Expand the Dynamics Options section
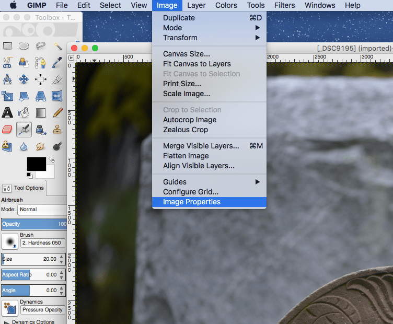 click(x=6, y=322)
